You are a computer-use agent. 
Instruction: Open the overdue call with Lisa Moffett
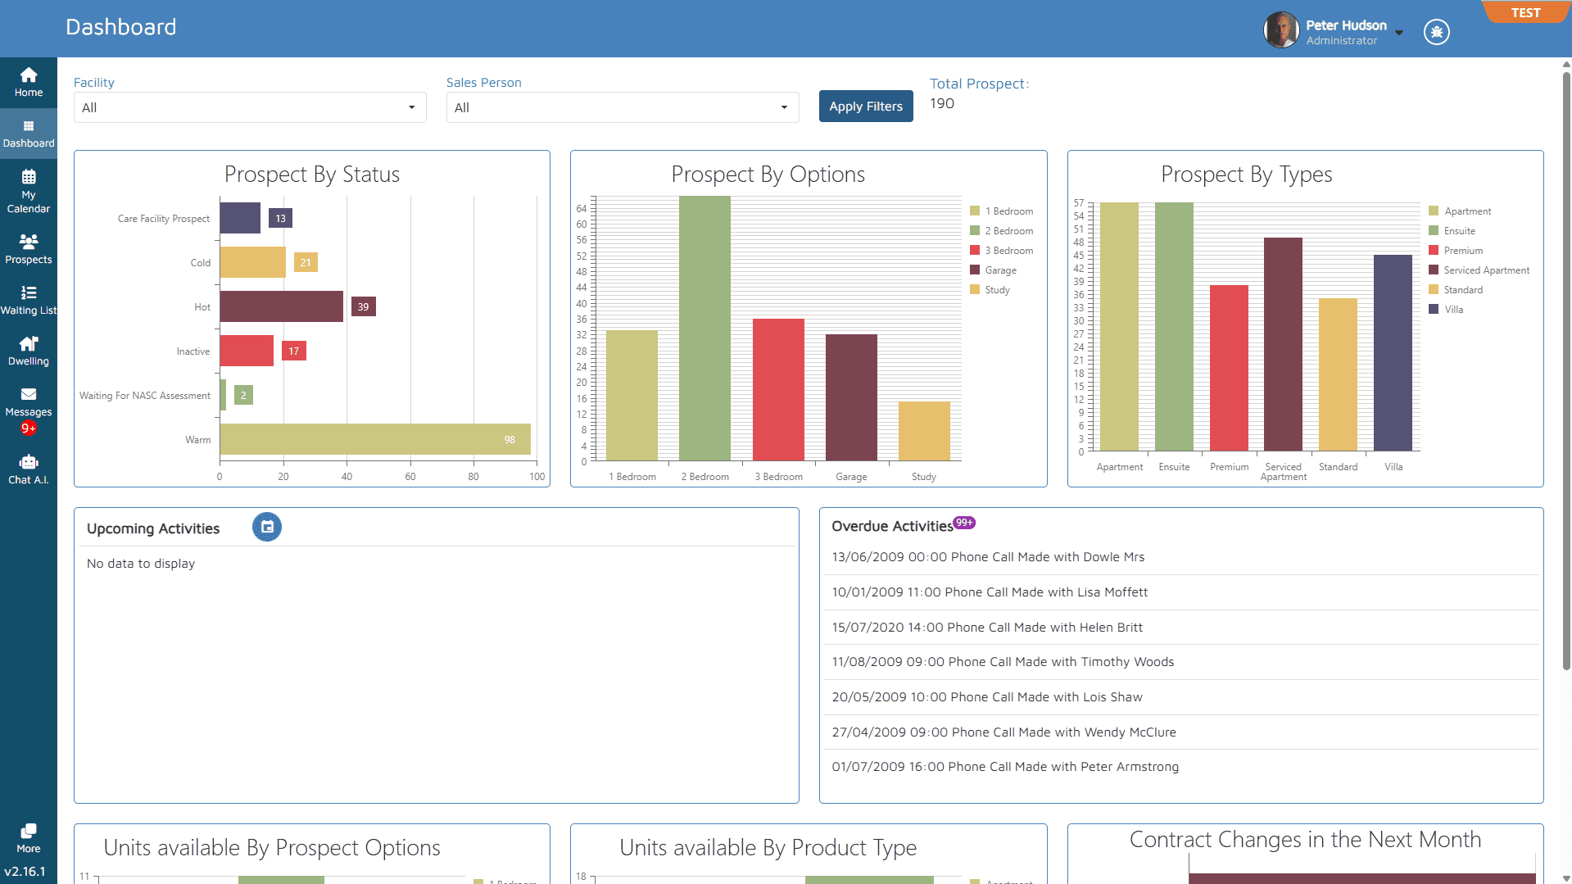1181,592
